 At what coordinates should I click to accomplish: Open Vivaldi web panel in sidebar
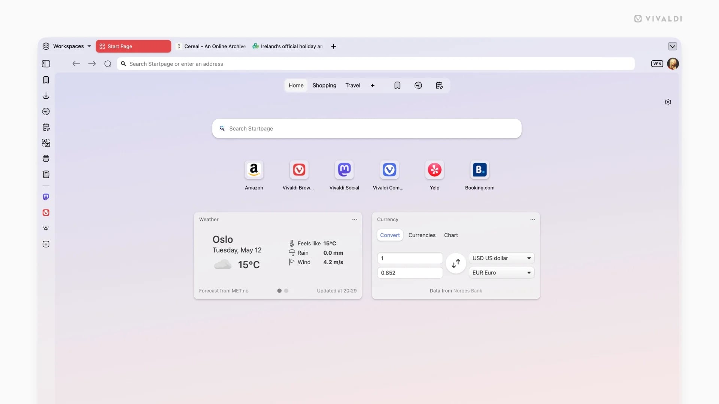pos(46,212)
